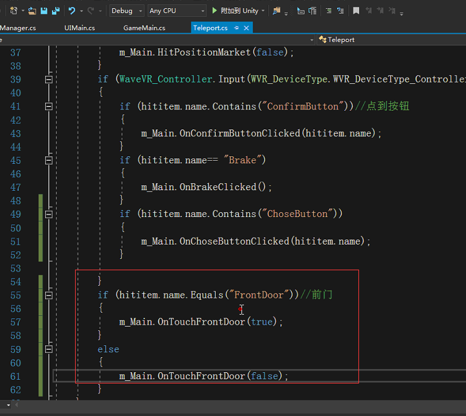Switch to the Manager.cs tab
The height and width of the screenshot is (416, 466).
tap(18, 28)
